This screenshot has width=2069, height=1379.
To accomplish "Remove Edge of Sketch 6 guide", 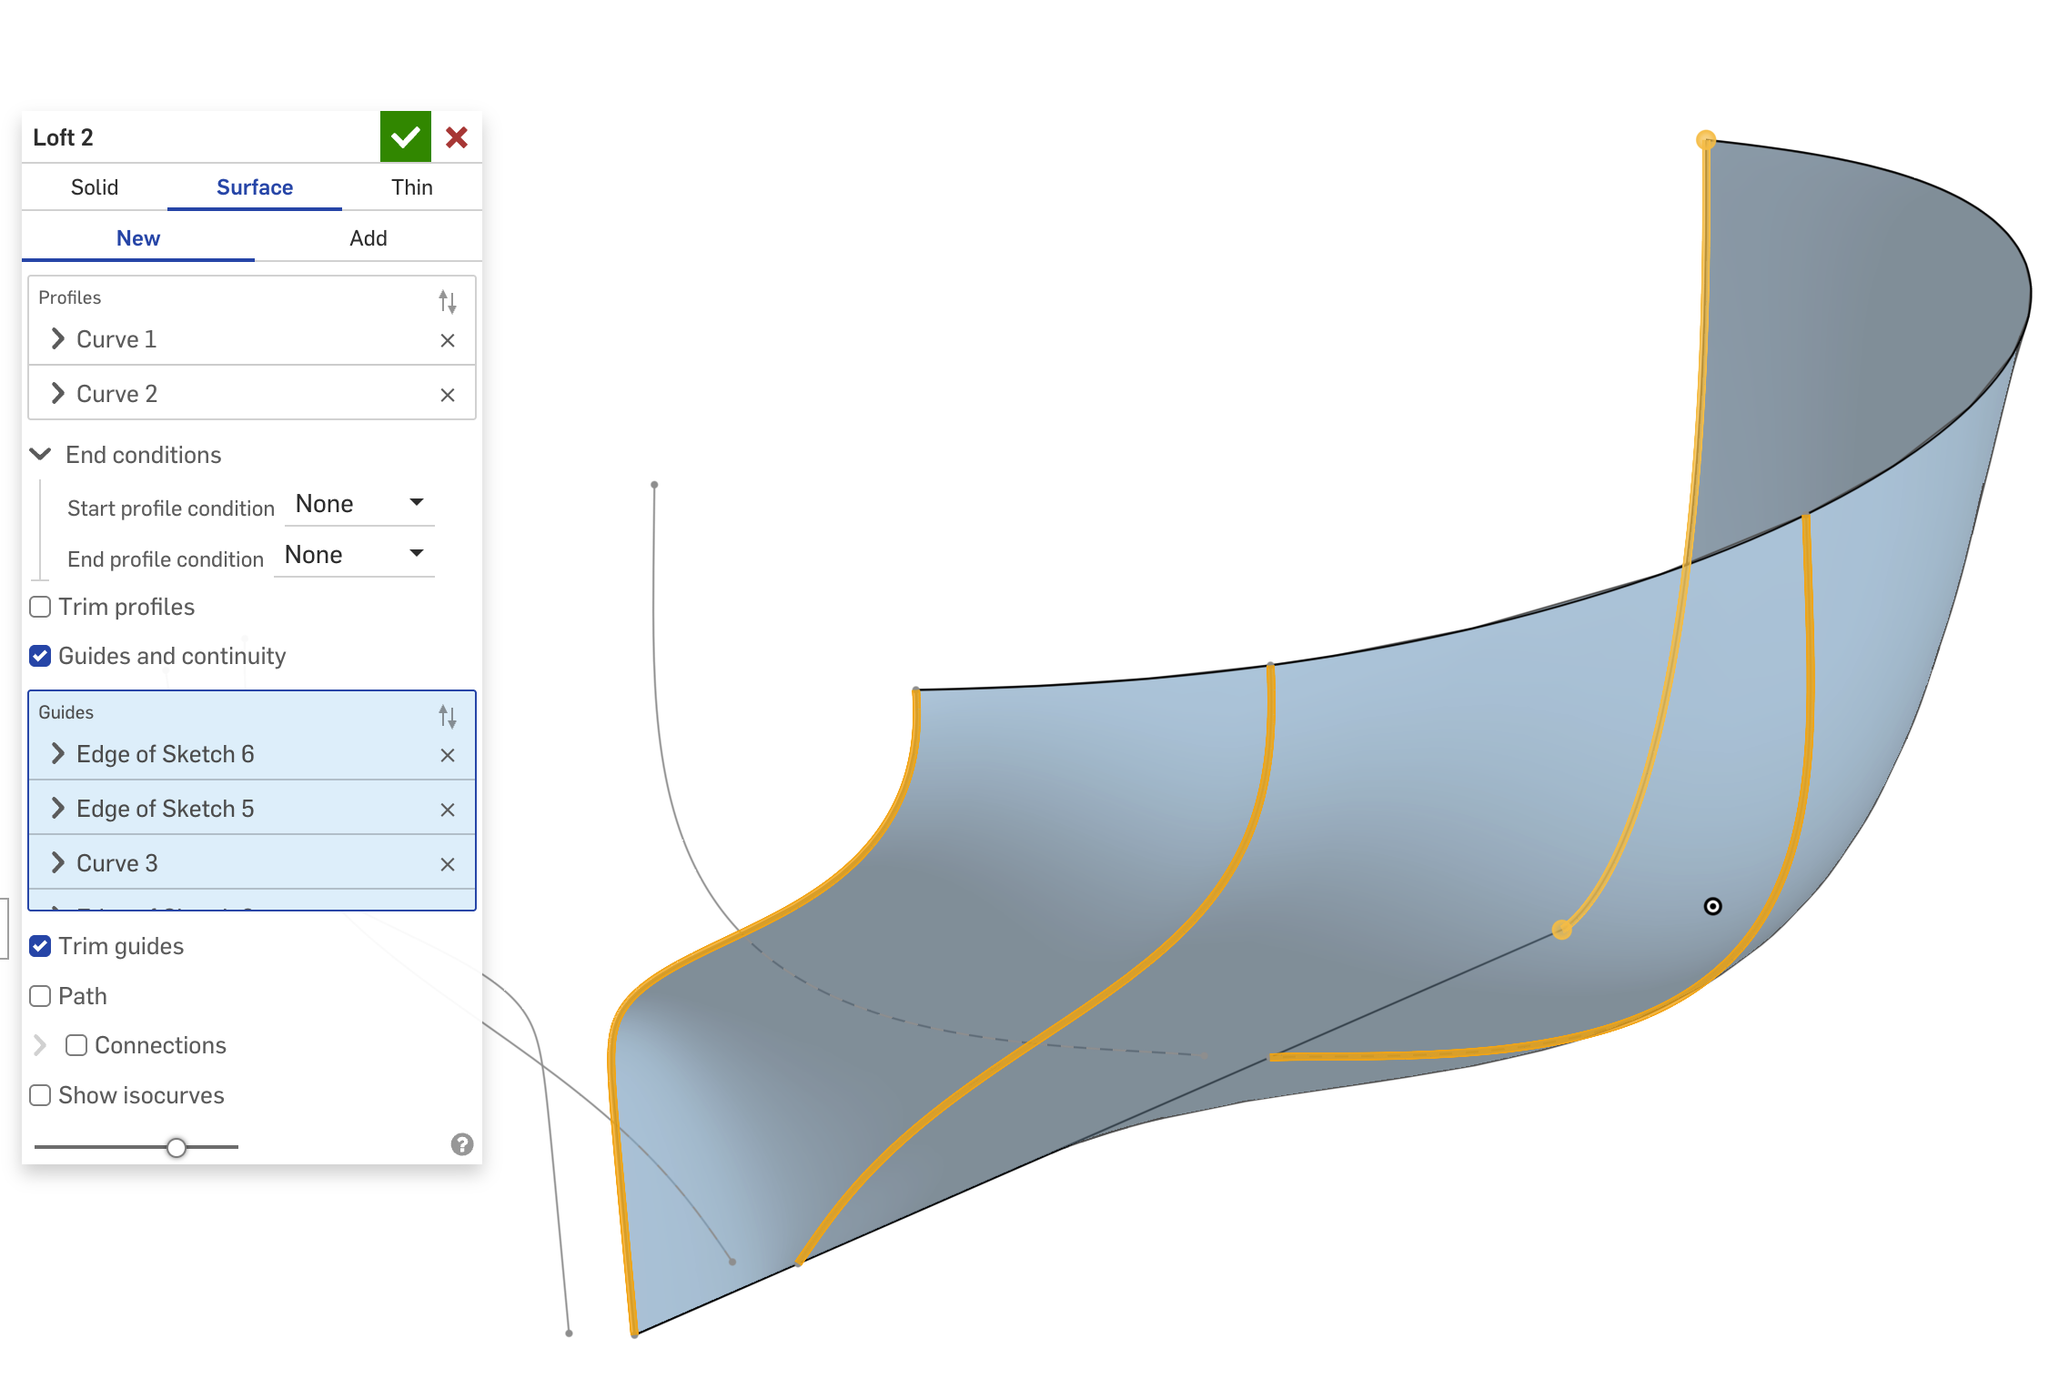I will [x=447, y=755].
